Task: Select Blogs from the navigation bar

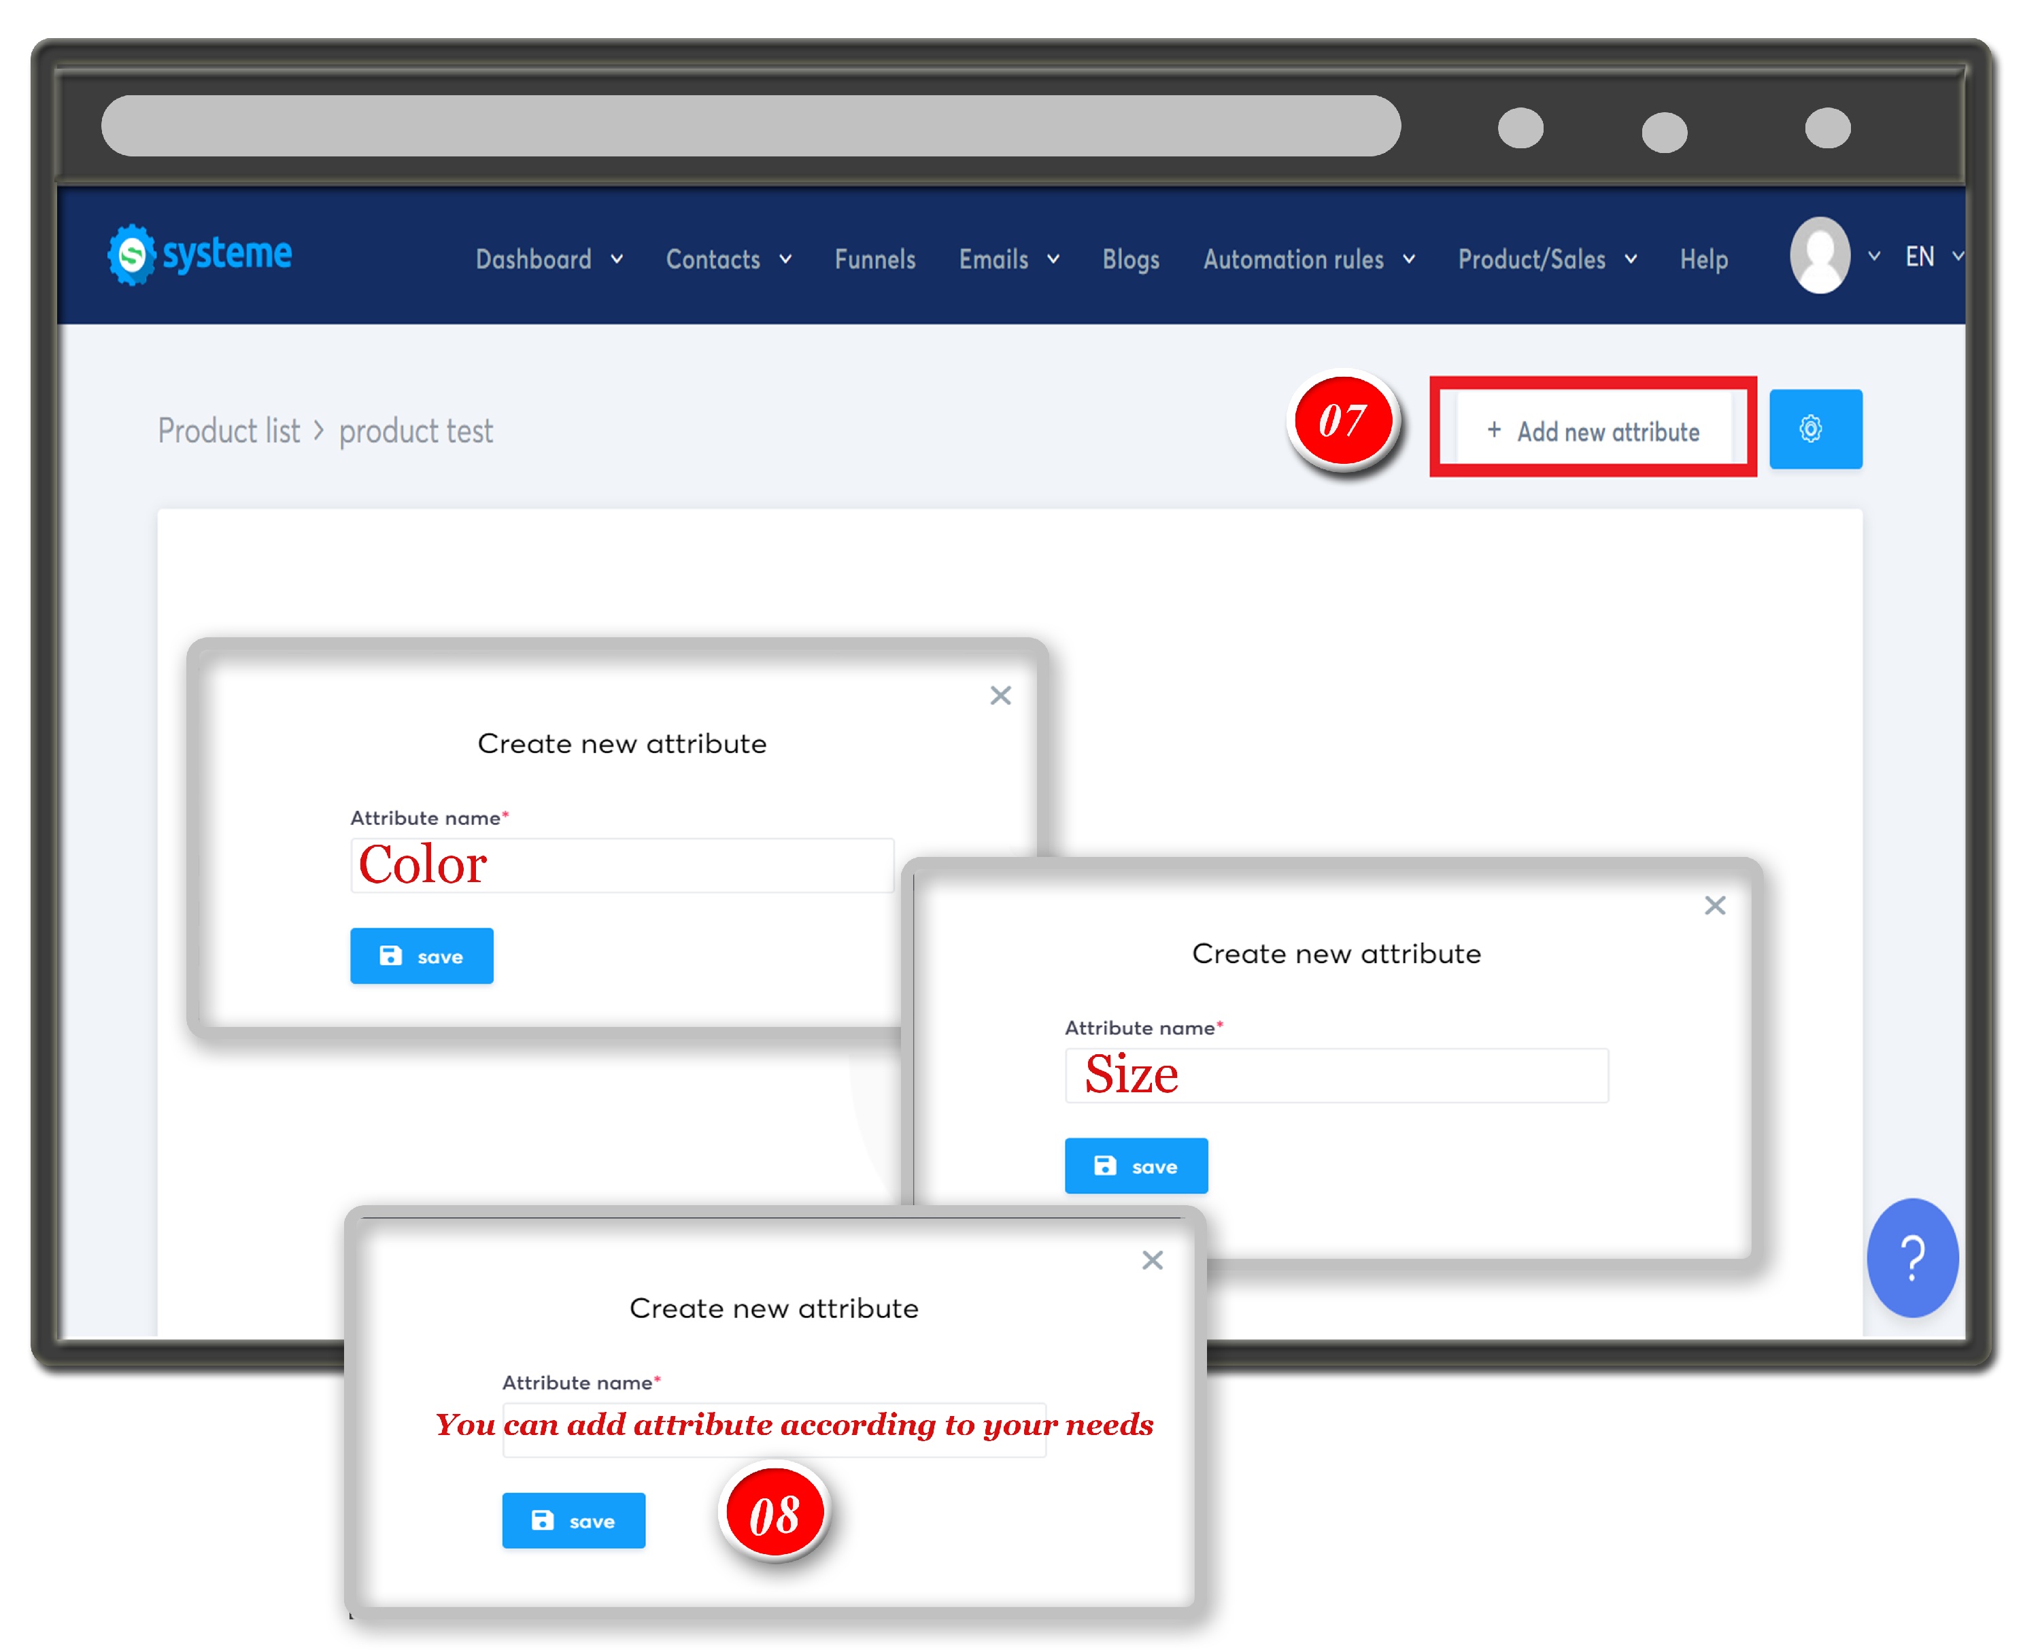Action: pos(1130,258)
